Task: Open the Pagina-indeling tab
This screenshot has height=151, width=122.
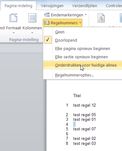Action: pos(18,6)
